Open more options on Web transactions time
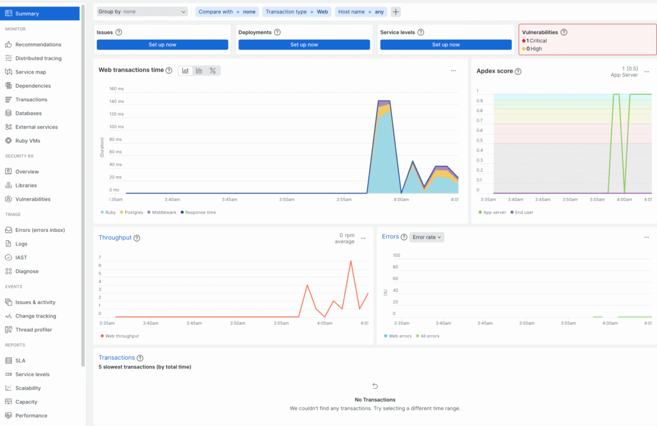 (x=453, y=70)
